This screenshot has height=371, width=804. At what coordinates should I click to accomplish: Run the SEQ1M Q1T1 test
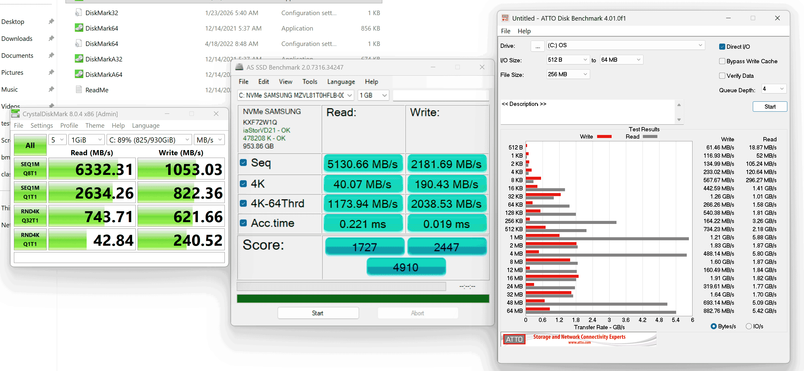click(x=30, y=192)
